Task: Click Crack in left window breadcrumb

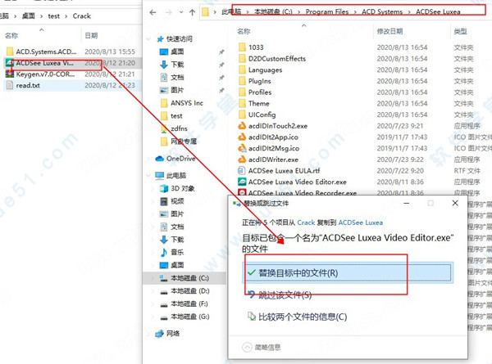Action: 81,16
